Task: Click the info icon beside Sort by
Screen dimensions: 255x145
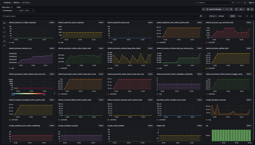Action: pos(216,16)
